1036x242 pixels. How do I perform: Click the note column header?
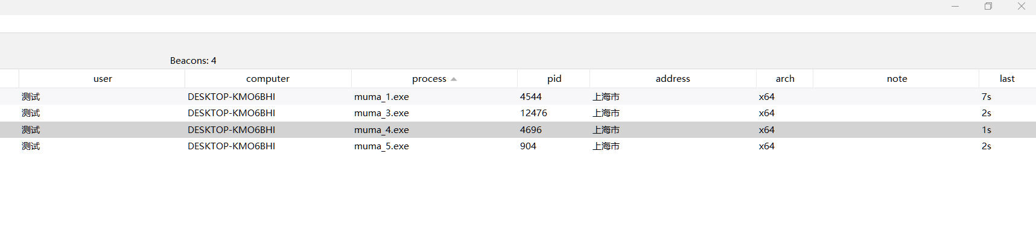tap(897, 79)
